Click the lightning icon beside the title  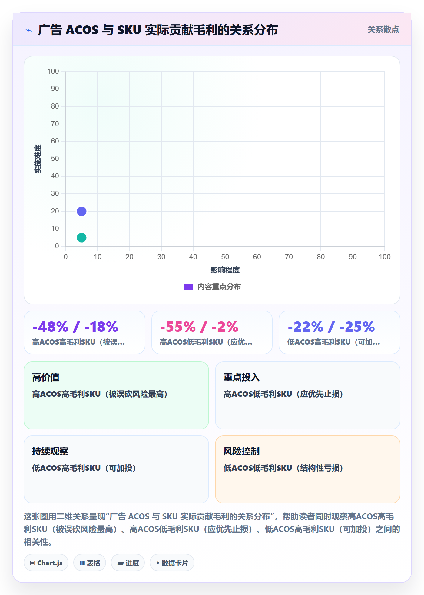pos(29,30)
